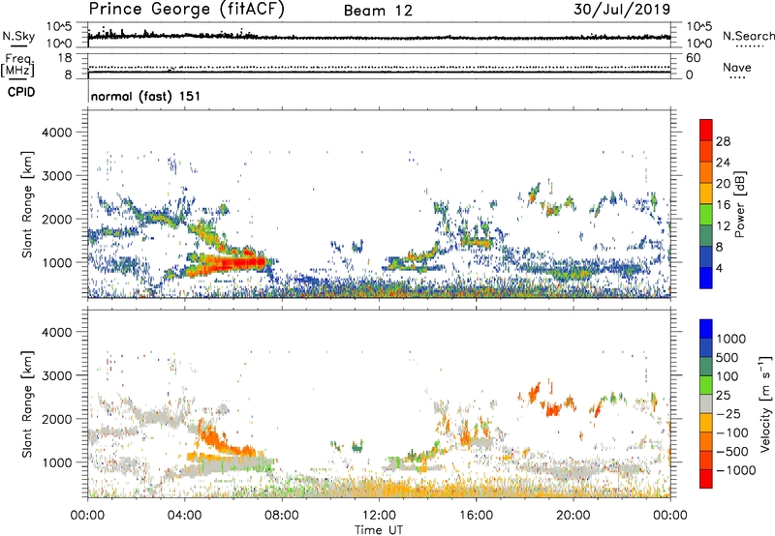
Task: Click the "4000" tick on the power panel
Action: (x=57, y=133)
